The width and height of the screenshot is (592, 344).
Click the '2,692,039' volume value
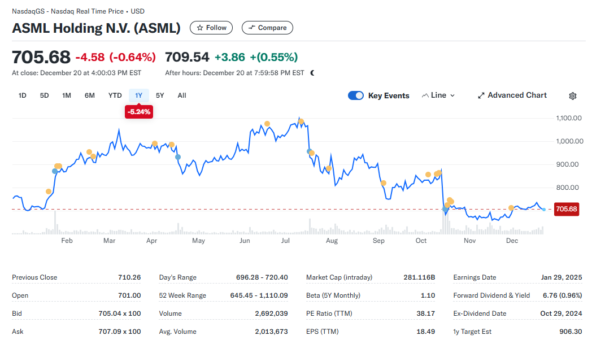(272, 313)
